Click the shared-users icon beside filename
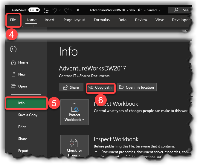This screenshot has width=200, height=166. click(140, 10)
